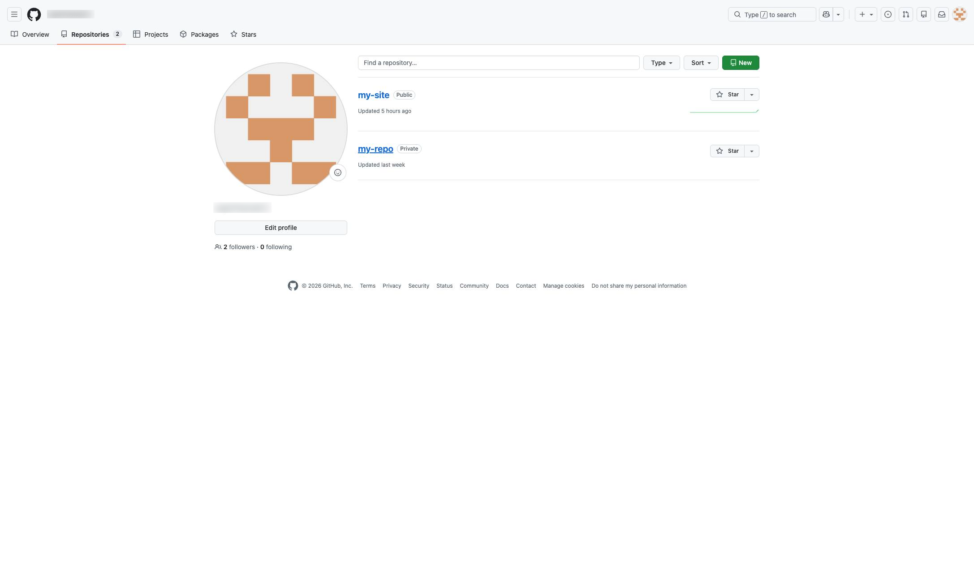Open the my-site repository
This screenshot has height=562, width=974.
374,95
